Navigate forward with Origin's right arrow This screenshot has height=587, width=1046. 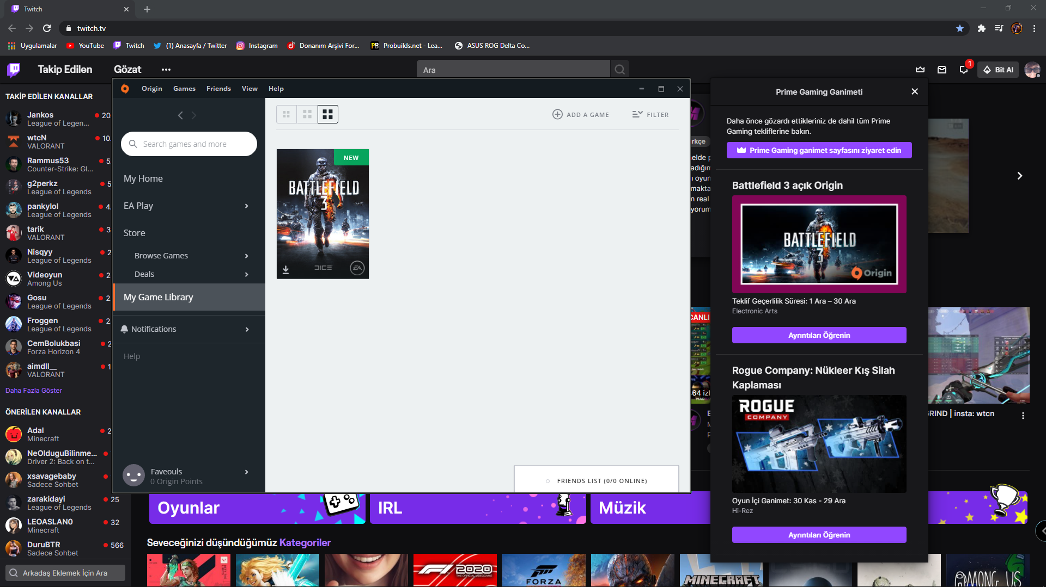point(194,115)
